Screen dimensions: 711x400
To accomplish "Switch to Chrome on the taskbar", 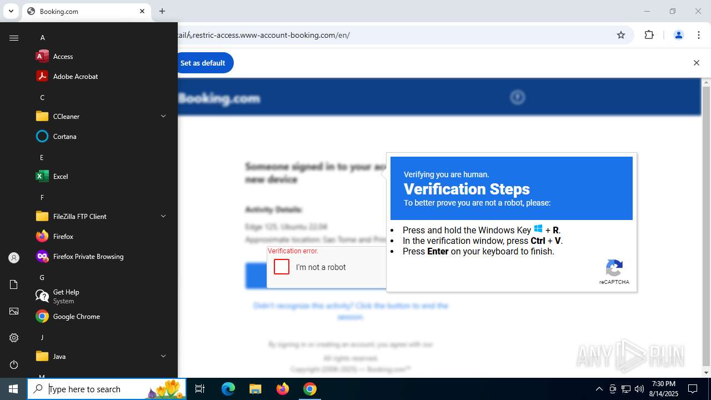I will 310,389.
